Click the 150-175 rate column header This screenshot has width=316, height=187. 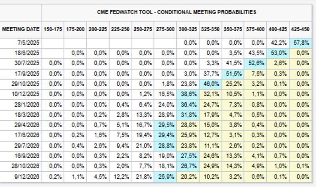[53, 29]
